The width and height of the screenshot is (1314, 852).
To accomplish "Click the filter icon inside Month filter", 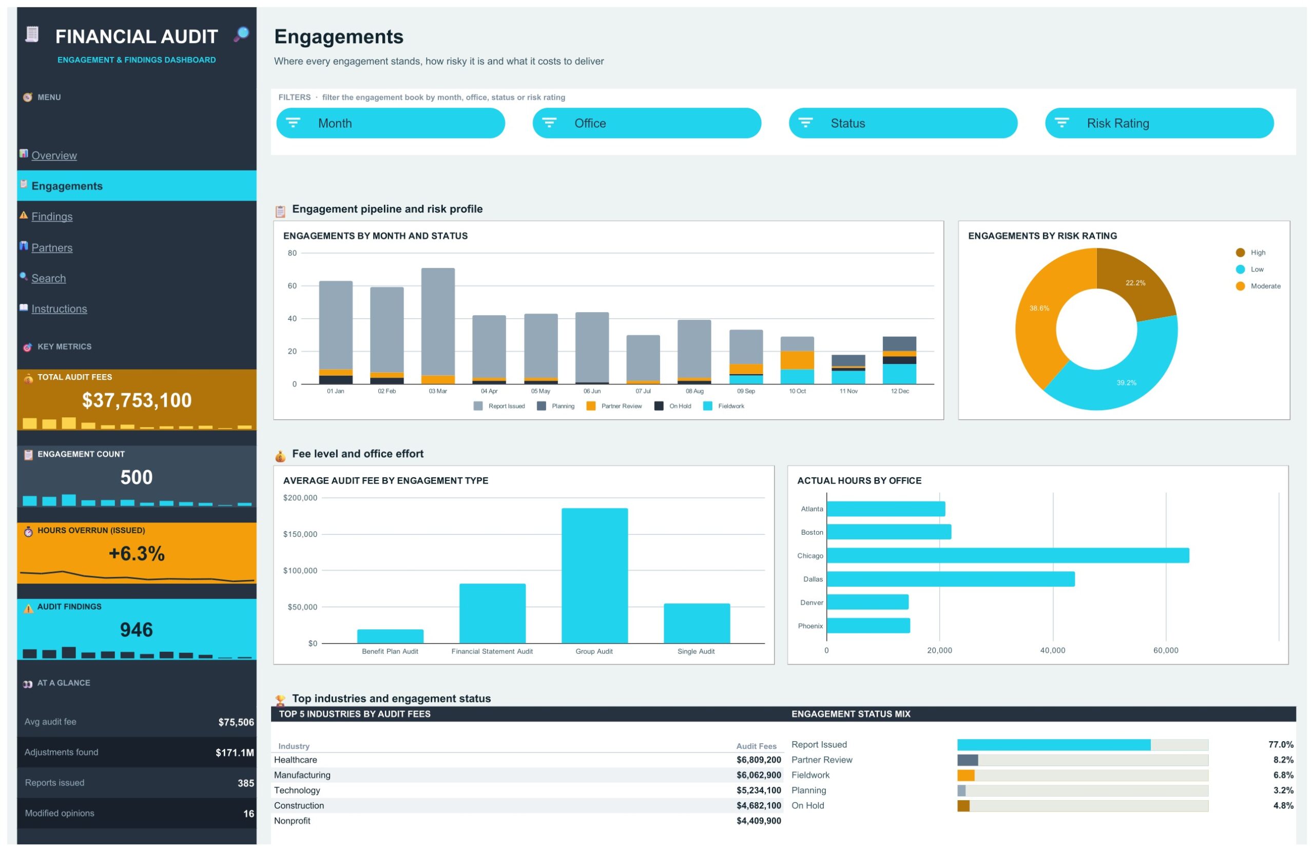I will point(293,123).
